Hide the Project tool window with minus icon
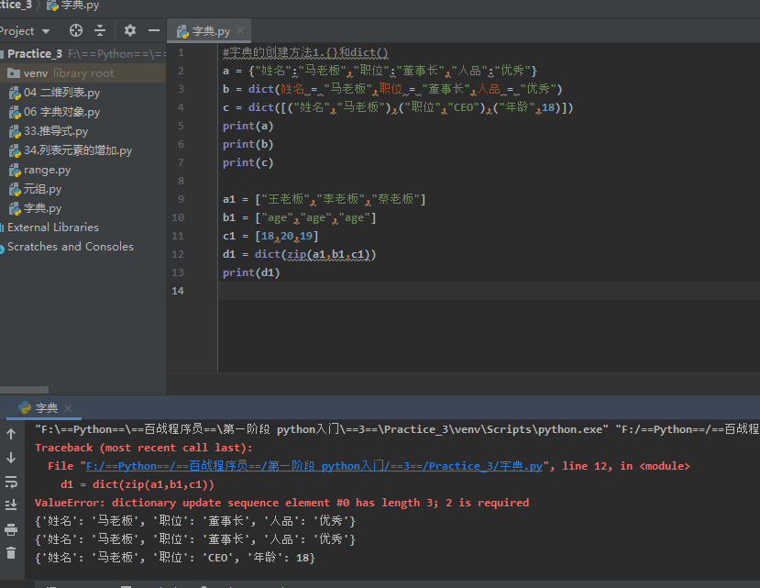760x588 pixels. coord(154,30)
